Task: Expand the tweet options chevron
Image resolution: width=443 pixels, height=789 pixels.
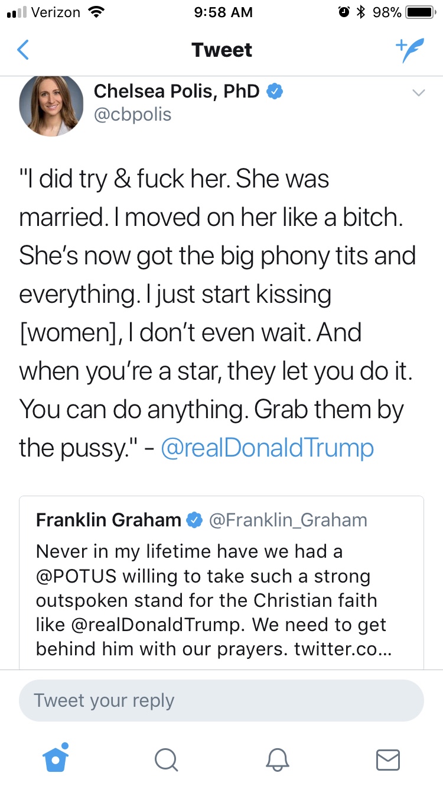Action: tap(418, 93)
